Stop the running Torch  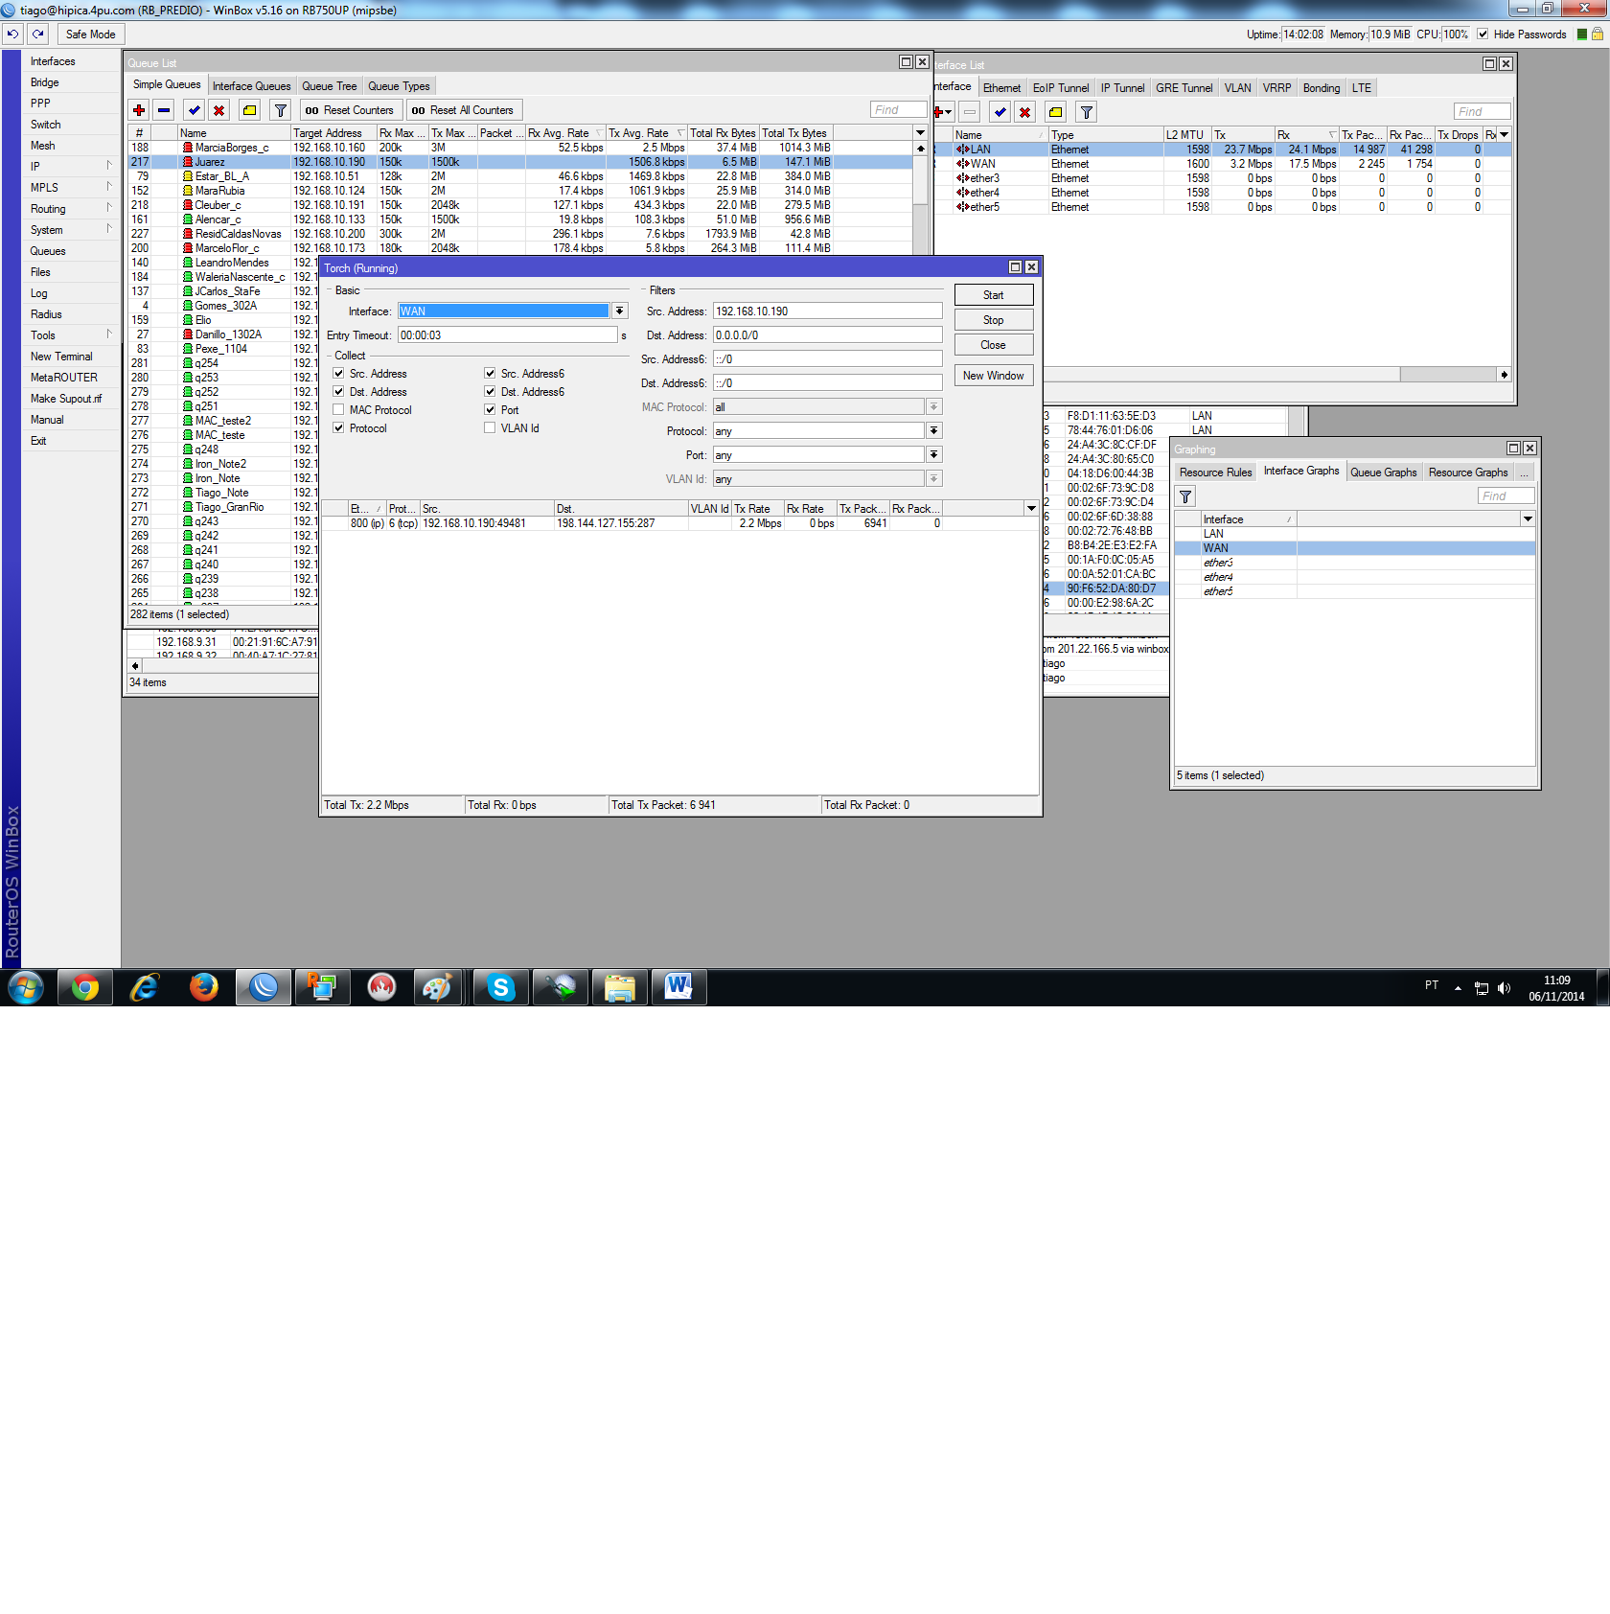point(993,320)
